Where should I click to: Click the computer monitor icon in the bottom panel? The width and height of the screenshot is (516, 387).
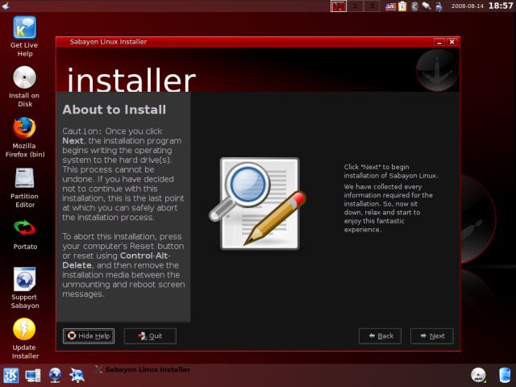tap(33, 376)
